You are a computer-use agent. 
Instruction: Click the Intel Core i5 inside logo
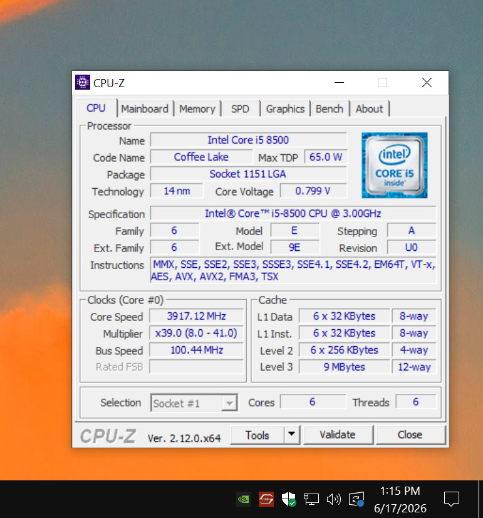point(394,165)
